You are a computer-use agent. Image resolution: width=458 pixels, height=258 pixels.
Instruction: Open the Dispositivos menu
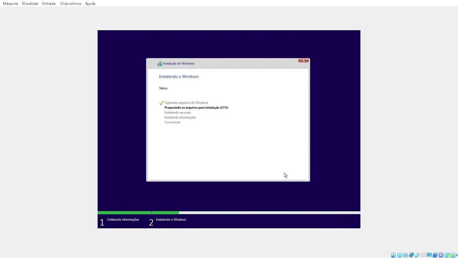point(70,4)
